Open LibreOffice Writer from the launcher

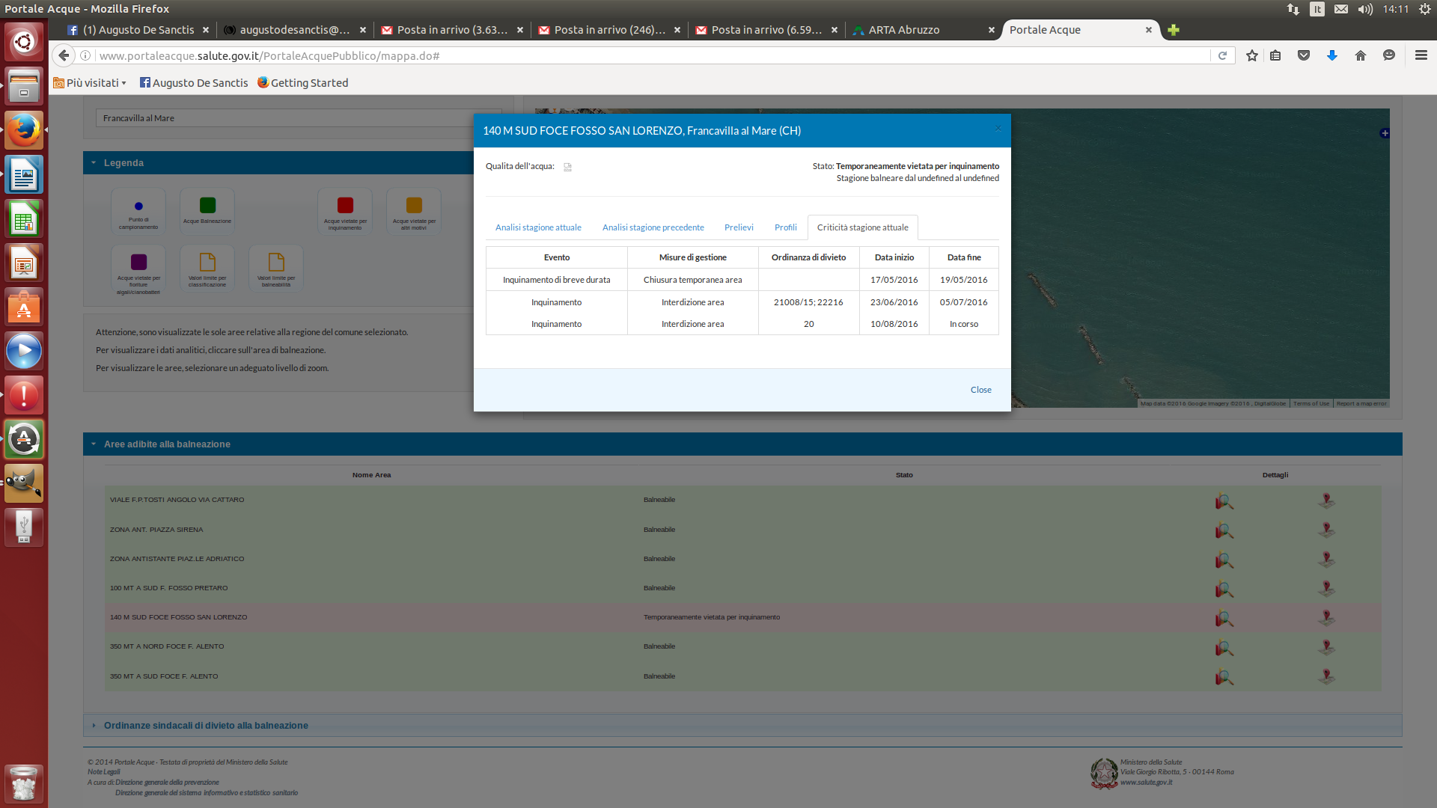[x=24, y=176]
